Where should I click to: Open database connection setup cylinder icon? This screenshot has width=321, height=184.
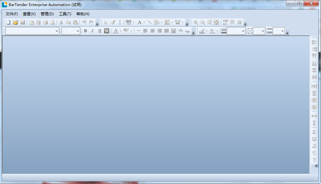pos(39,22)
